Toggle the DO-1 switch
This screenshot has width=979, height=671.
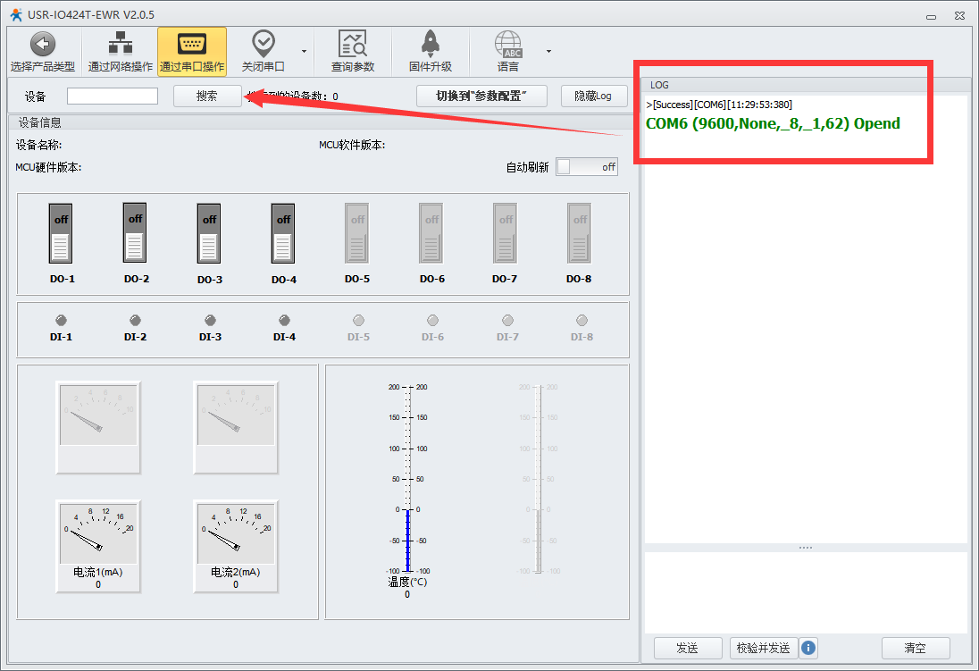(61, 233)
